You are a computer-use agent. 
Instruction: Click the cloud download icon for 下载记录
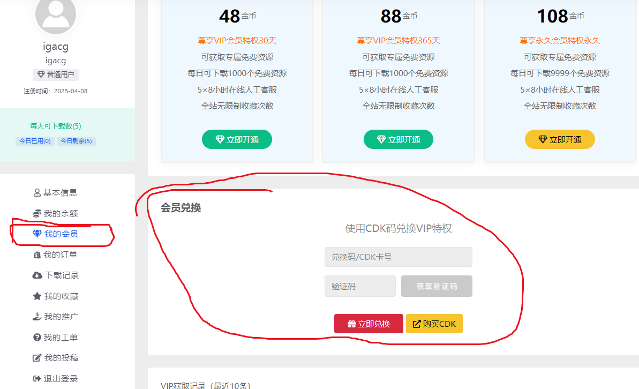pos(37,275)
